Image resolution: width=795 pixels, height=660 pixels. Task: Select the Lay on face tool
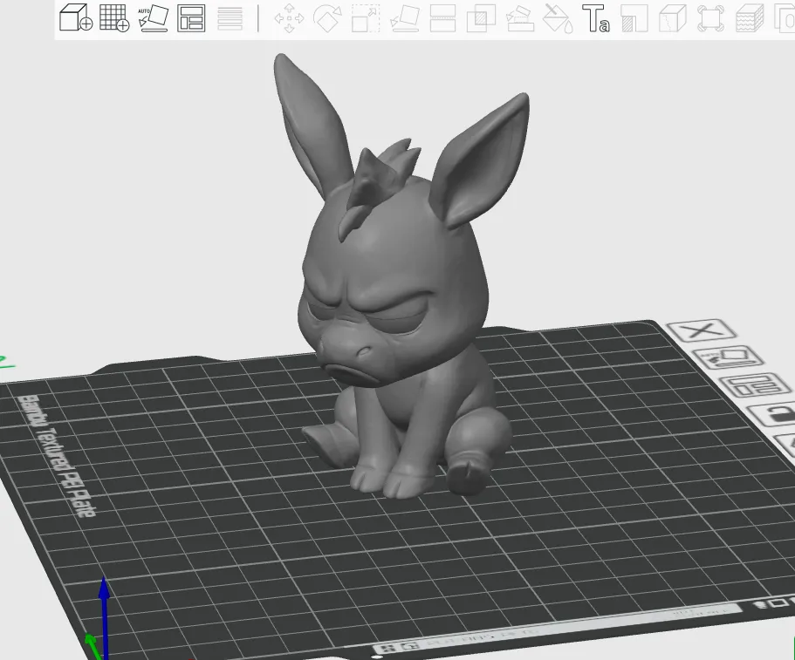pyautogui.click(x=405, y=18)
